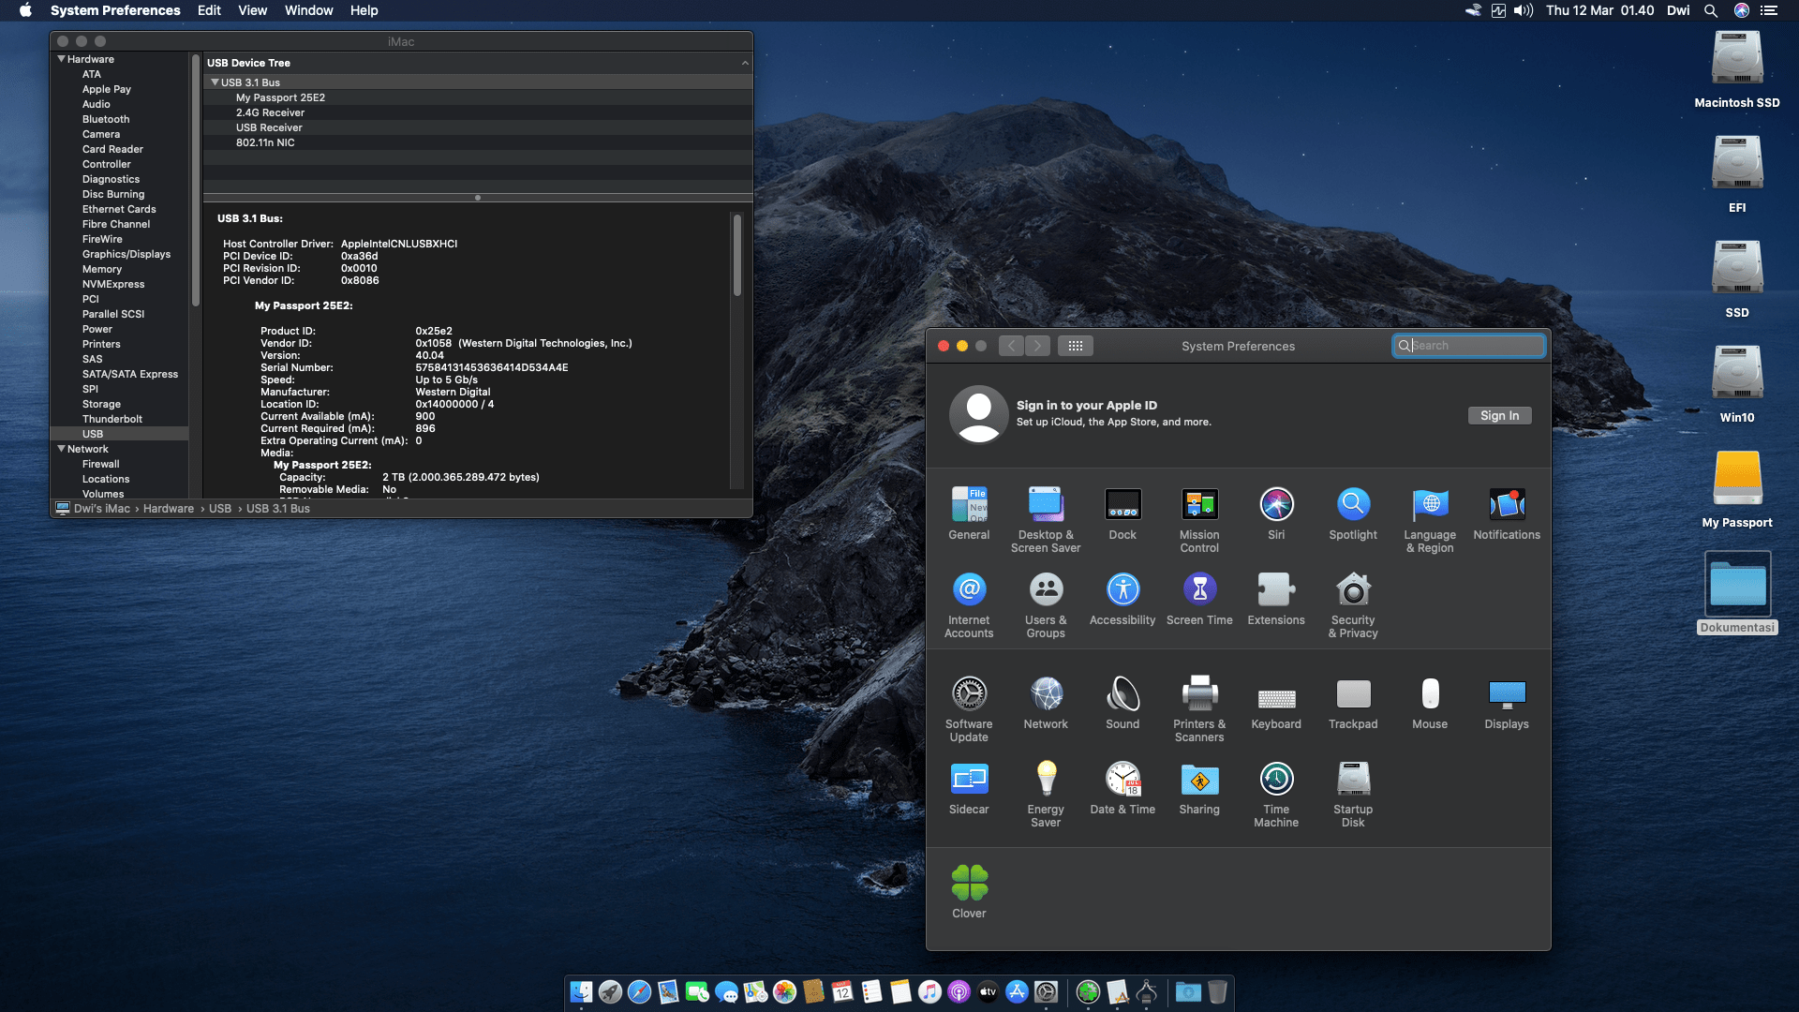Open the Displays preferences pane
The width and height of the screenshot is (1799, 1012).
(1506, 694)
